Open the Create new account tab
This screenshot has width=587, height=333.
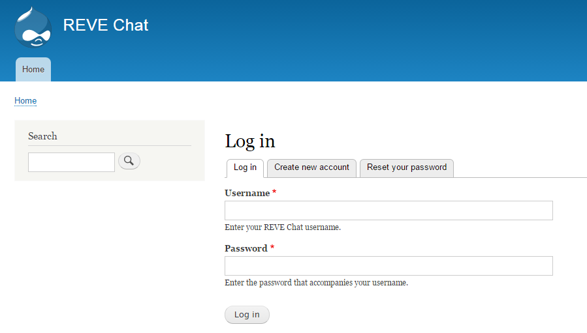[x=311, y=167]
